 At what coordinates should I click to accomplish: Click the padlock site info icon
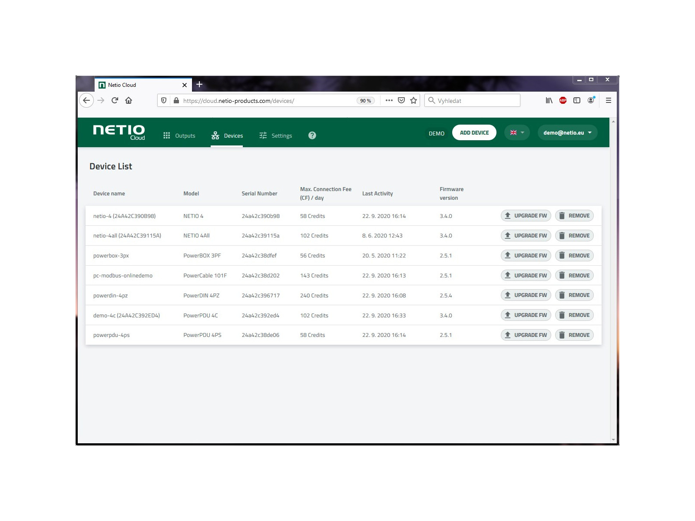pos(176,100)
